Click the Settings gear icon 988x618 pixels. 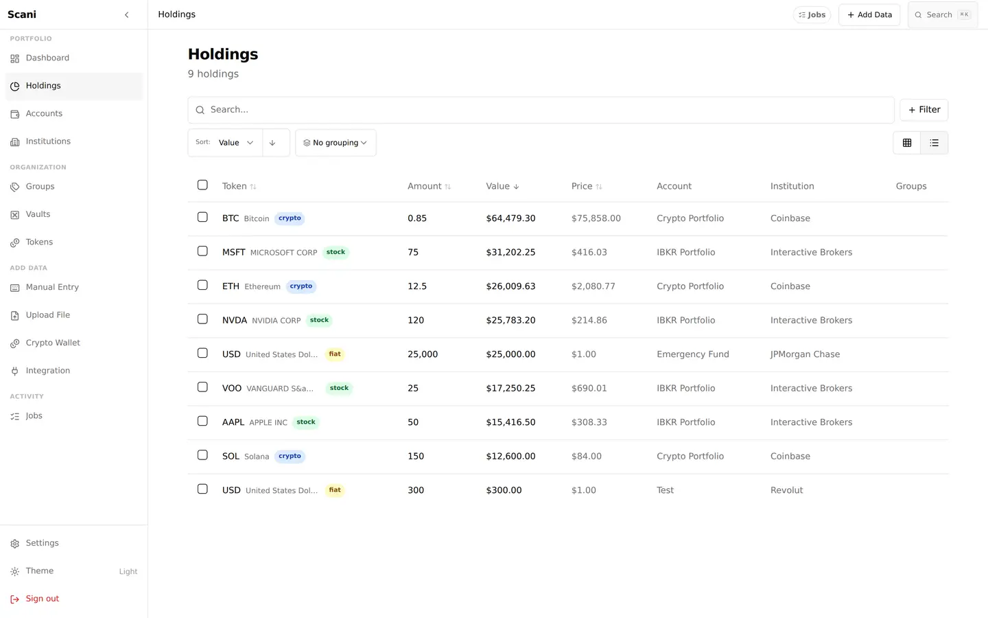[x=15, y=543]
